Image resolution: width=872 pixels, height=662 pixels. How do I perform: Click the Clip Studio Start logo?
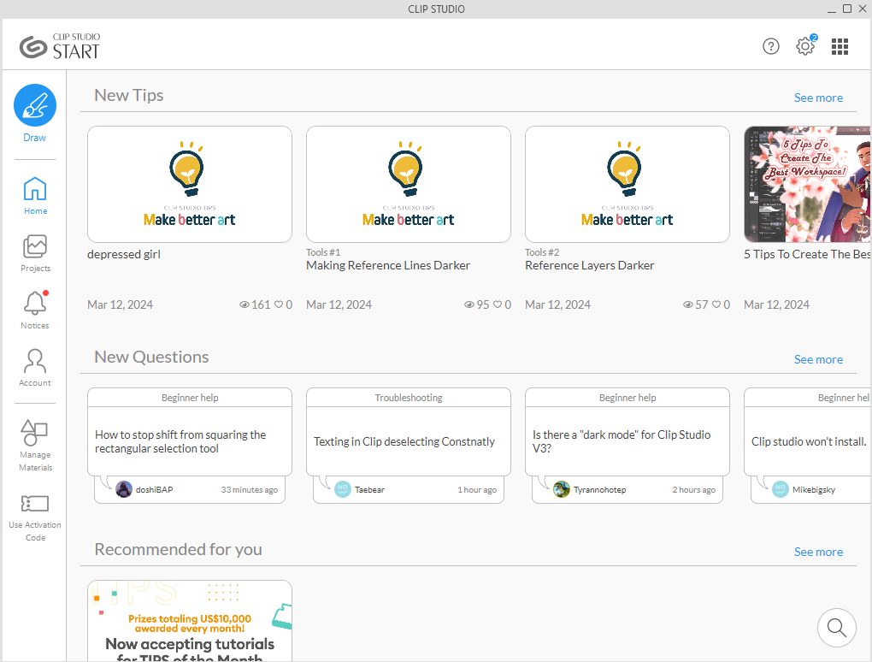pyautogui.click(x=60, y=46)
